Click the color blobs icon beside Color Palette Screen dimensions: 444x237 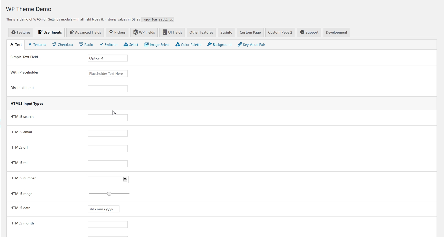[x=178, y=45]
